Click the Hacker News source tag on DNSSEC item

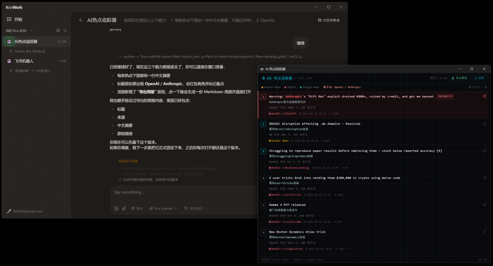tap(278, 141)
